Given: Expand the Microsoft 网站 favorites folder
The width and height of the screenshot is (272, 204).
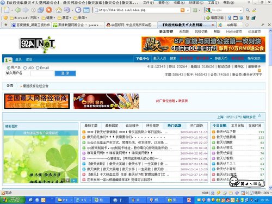Looking at the screenshot, I should (24, 18).
